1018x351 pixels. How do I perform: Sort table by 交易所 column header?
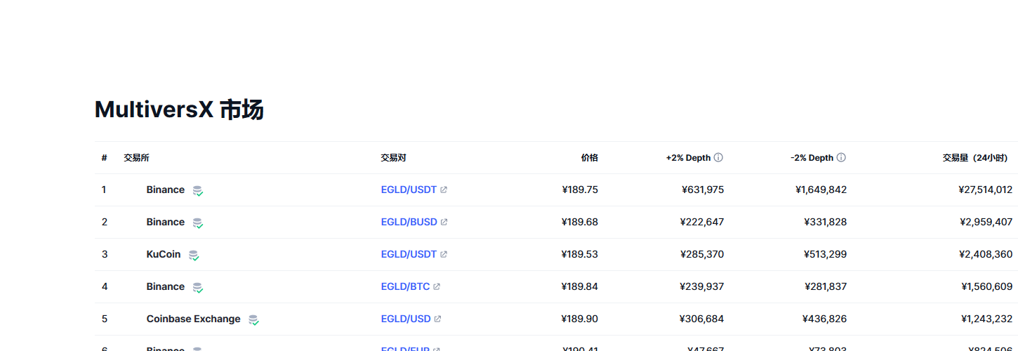pyautogui.click(x=136, y=158)
